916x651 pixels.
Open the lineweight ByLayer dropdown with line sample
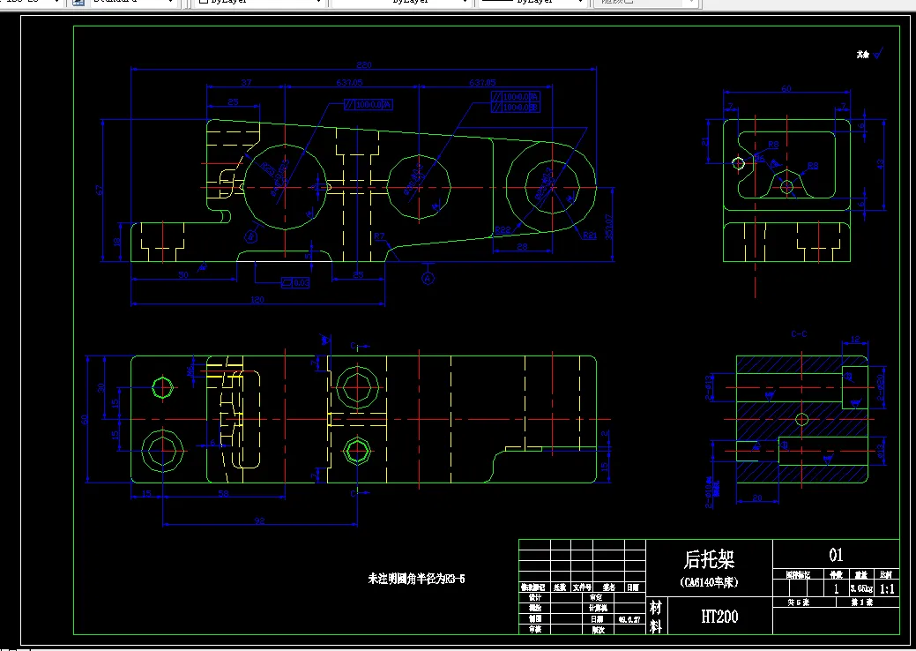click(532, 2)
